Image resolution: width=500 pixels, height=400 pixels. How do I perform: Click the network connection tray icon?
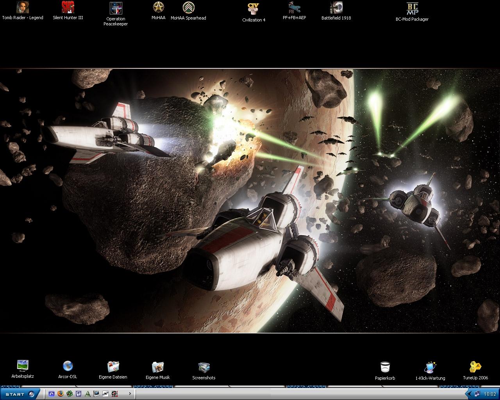(x=478, y=394)
